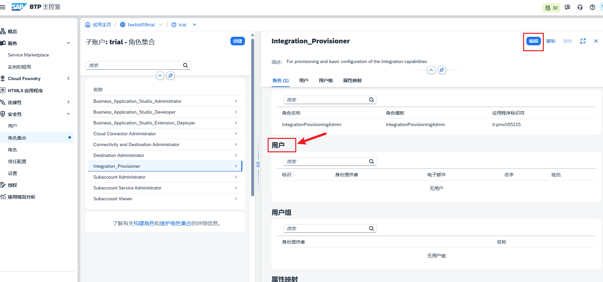Screen dimensions: 603x282
Task: Select Subaccount Administrator row
Action: pyautogui.click(x=165, y=177)
